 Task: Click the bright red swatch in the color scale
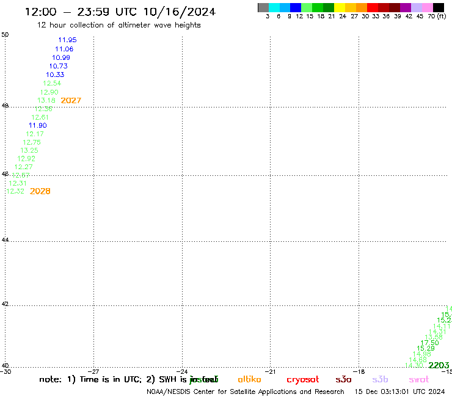pyautogui.click(x=373, y=7)
